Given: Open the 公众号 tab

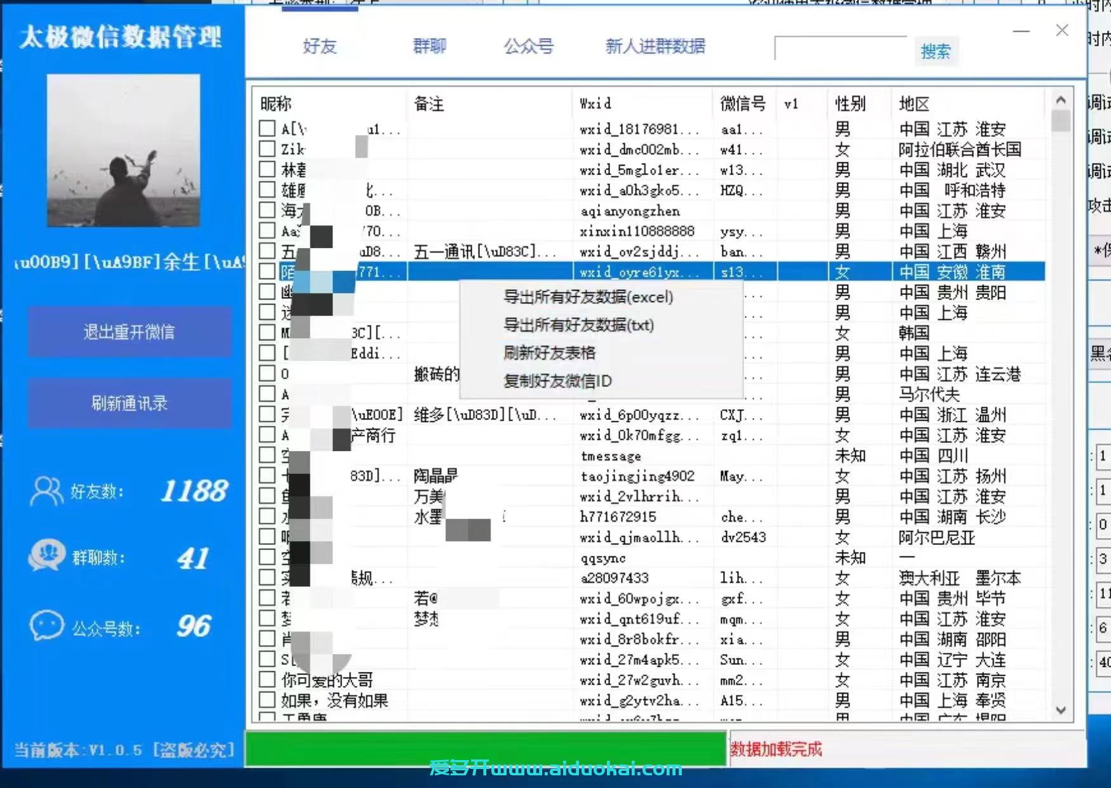Looking at the screenshot, I should tap(529, 46).
